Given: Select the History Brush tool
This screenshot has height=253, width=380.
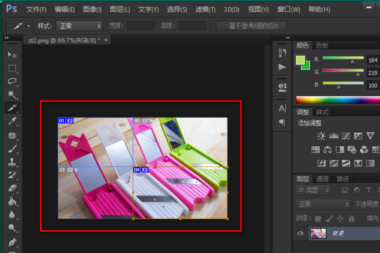Looking at the screenshot, I should (12, 175).
